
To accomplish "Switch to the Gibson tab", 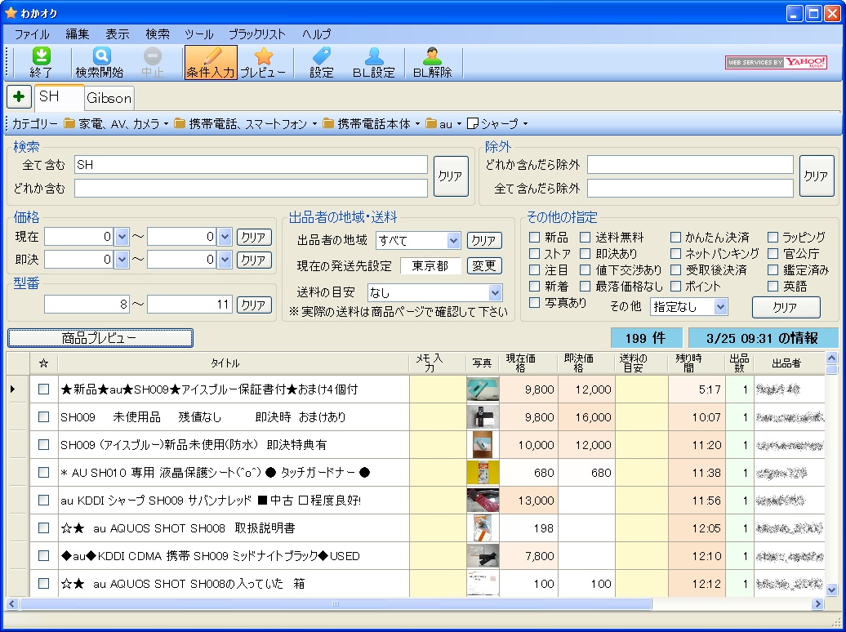I will (x=109, y=96).
